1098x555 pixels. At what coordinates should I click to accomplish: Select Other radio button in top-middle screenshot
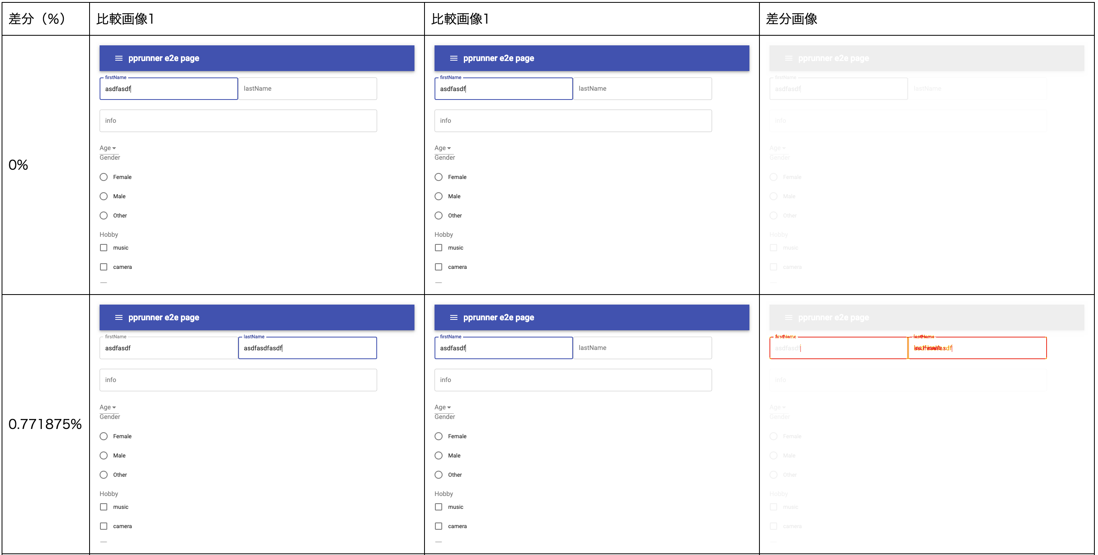pos(439,215)
